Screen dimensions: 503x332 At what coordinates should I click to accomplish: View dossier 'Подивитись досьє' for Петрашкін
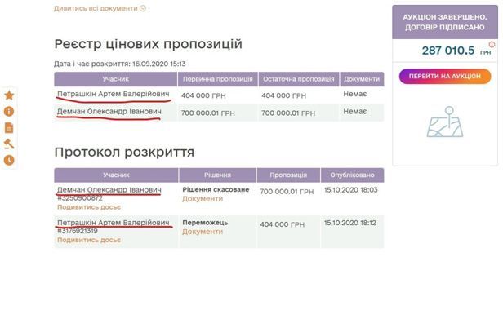point(88,240)
